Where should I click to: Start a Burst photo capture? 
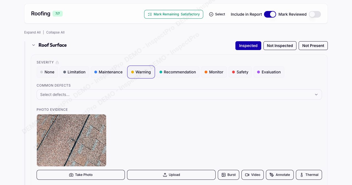tap(229, 175)
